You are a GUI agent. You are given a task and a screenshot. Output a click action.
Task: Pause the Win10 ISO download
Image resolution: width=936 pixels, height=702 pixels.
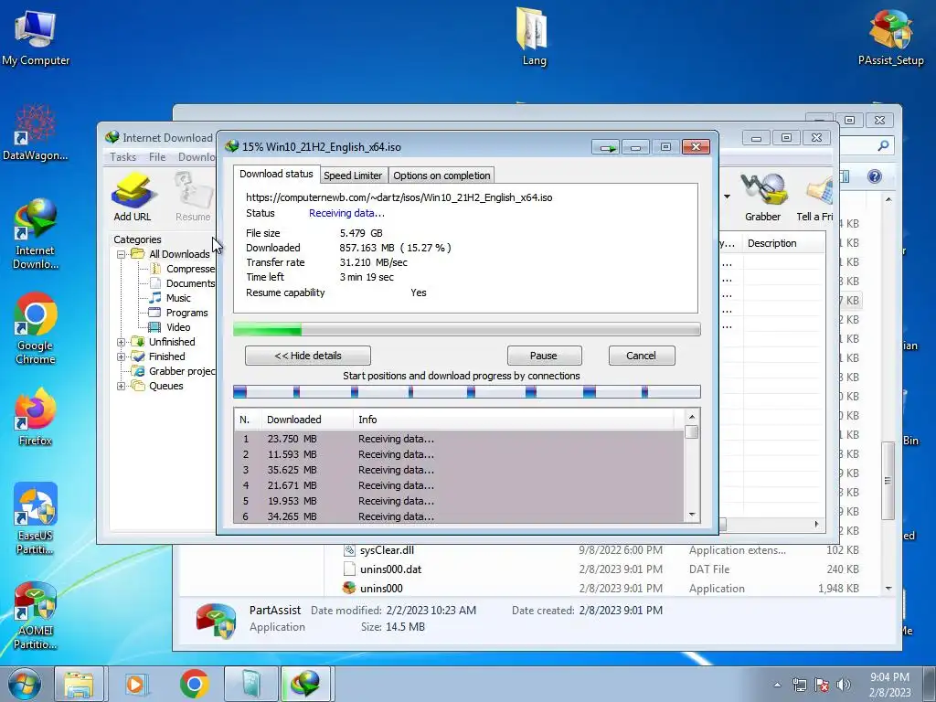[544, 356]
